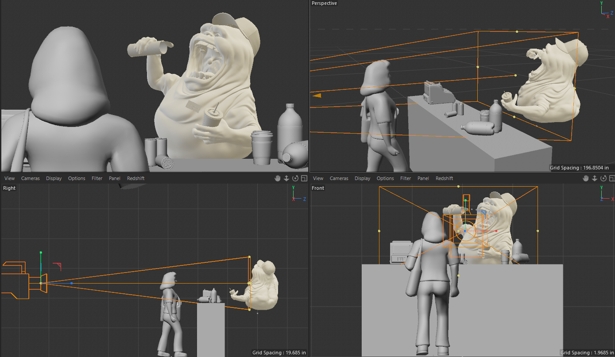Viewport: 615px width, 357px height.
Task: Open the Redshift menu in Front viewport
Action: 444,178
